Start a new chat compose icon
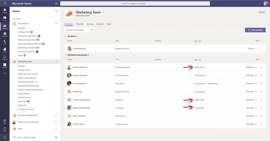Image resolution: width=270 pixels, height=141 pixels. [56, 3]
